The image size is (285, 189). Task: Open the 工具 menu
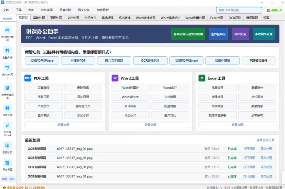point(19,10)
